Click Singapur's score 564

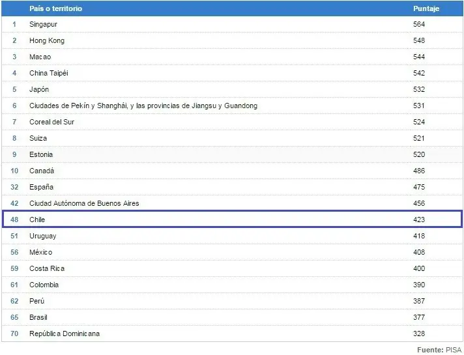(419, 24)
